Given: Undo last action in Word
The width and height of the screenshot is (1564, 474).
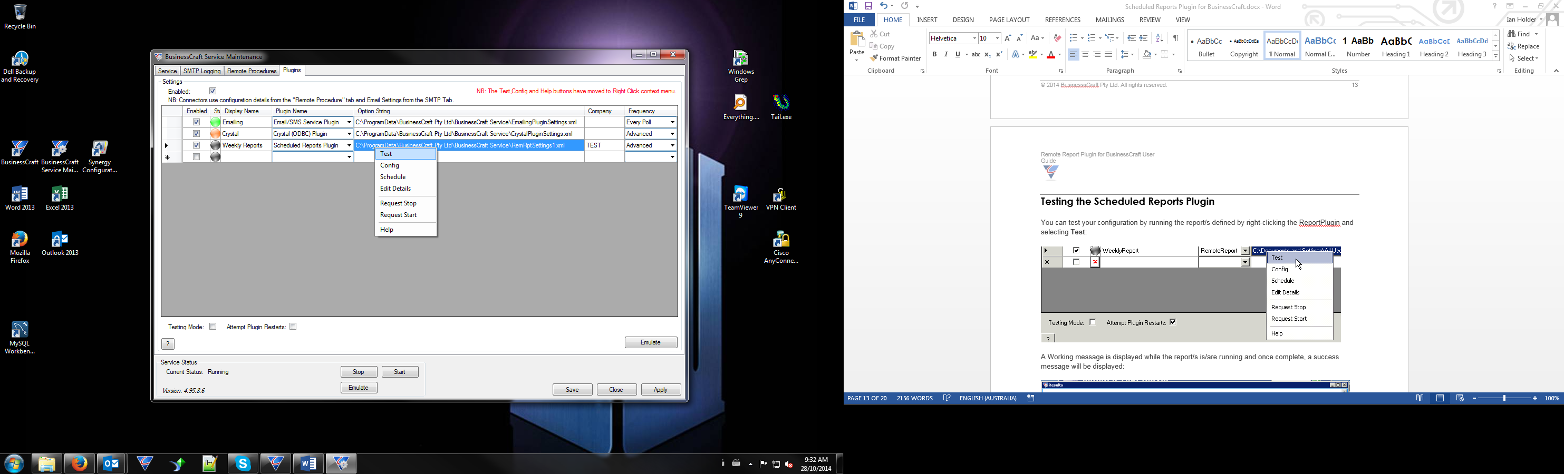Looking at the screenshot, I should [x=884, y=6].
